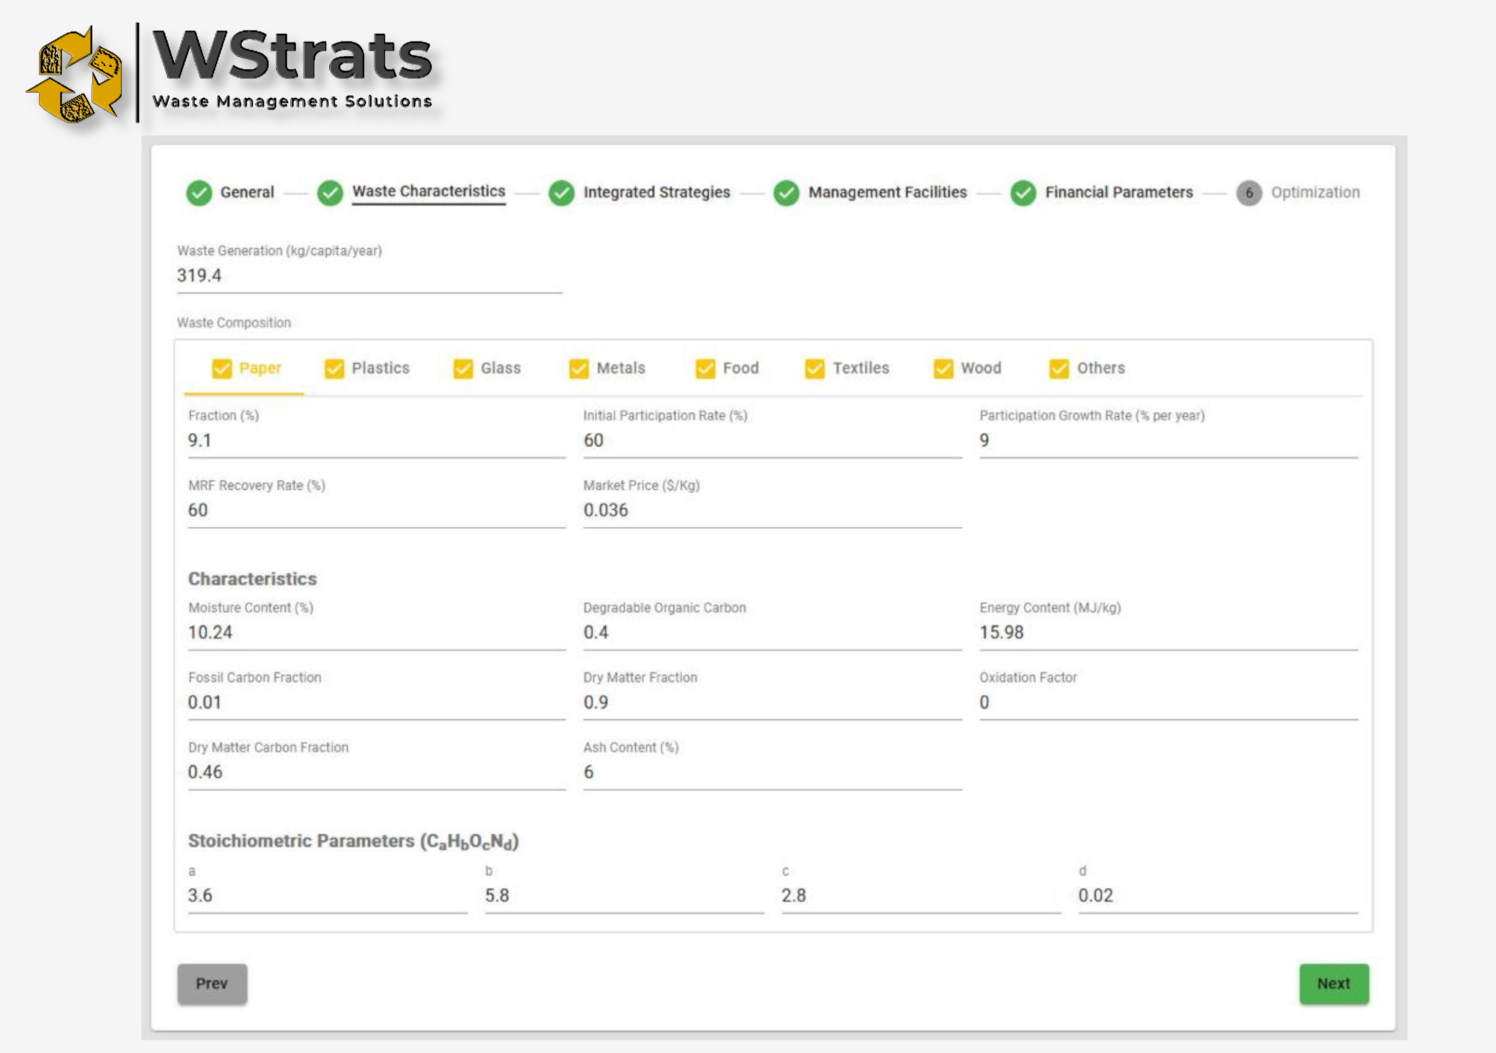1496x1053 pixels.
Task: Edit the Fossil Carbon Fraction field
Action: [x=376, y=703]
